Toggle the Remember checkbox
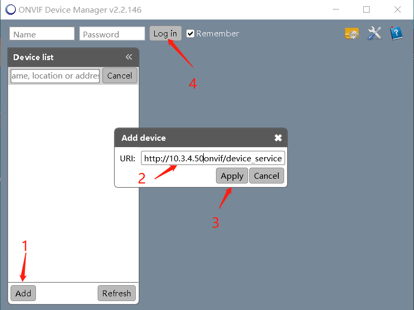 [191, 34]
